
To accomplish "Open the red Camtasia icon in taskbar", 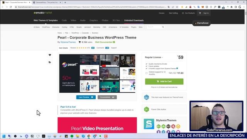I will [106, 136].
